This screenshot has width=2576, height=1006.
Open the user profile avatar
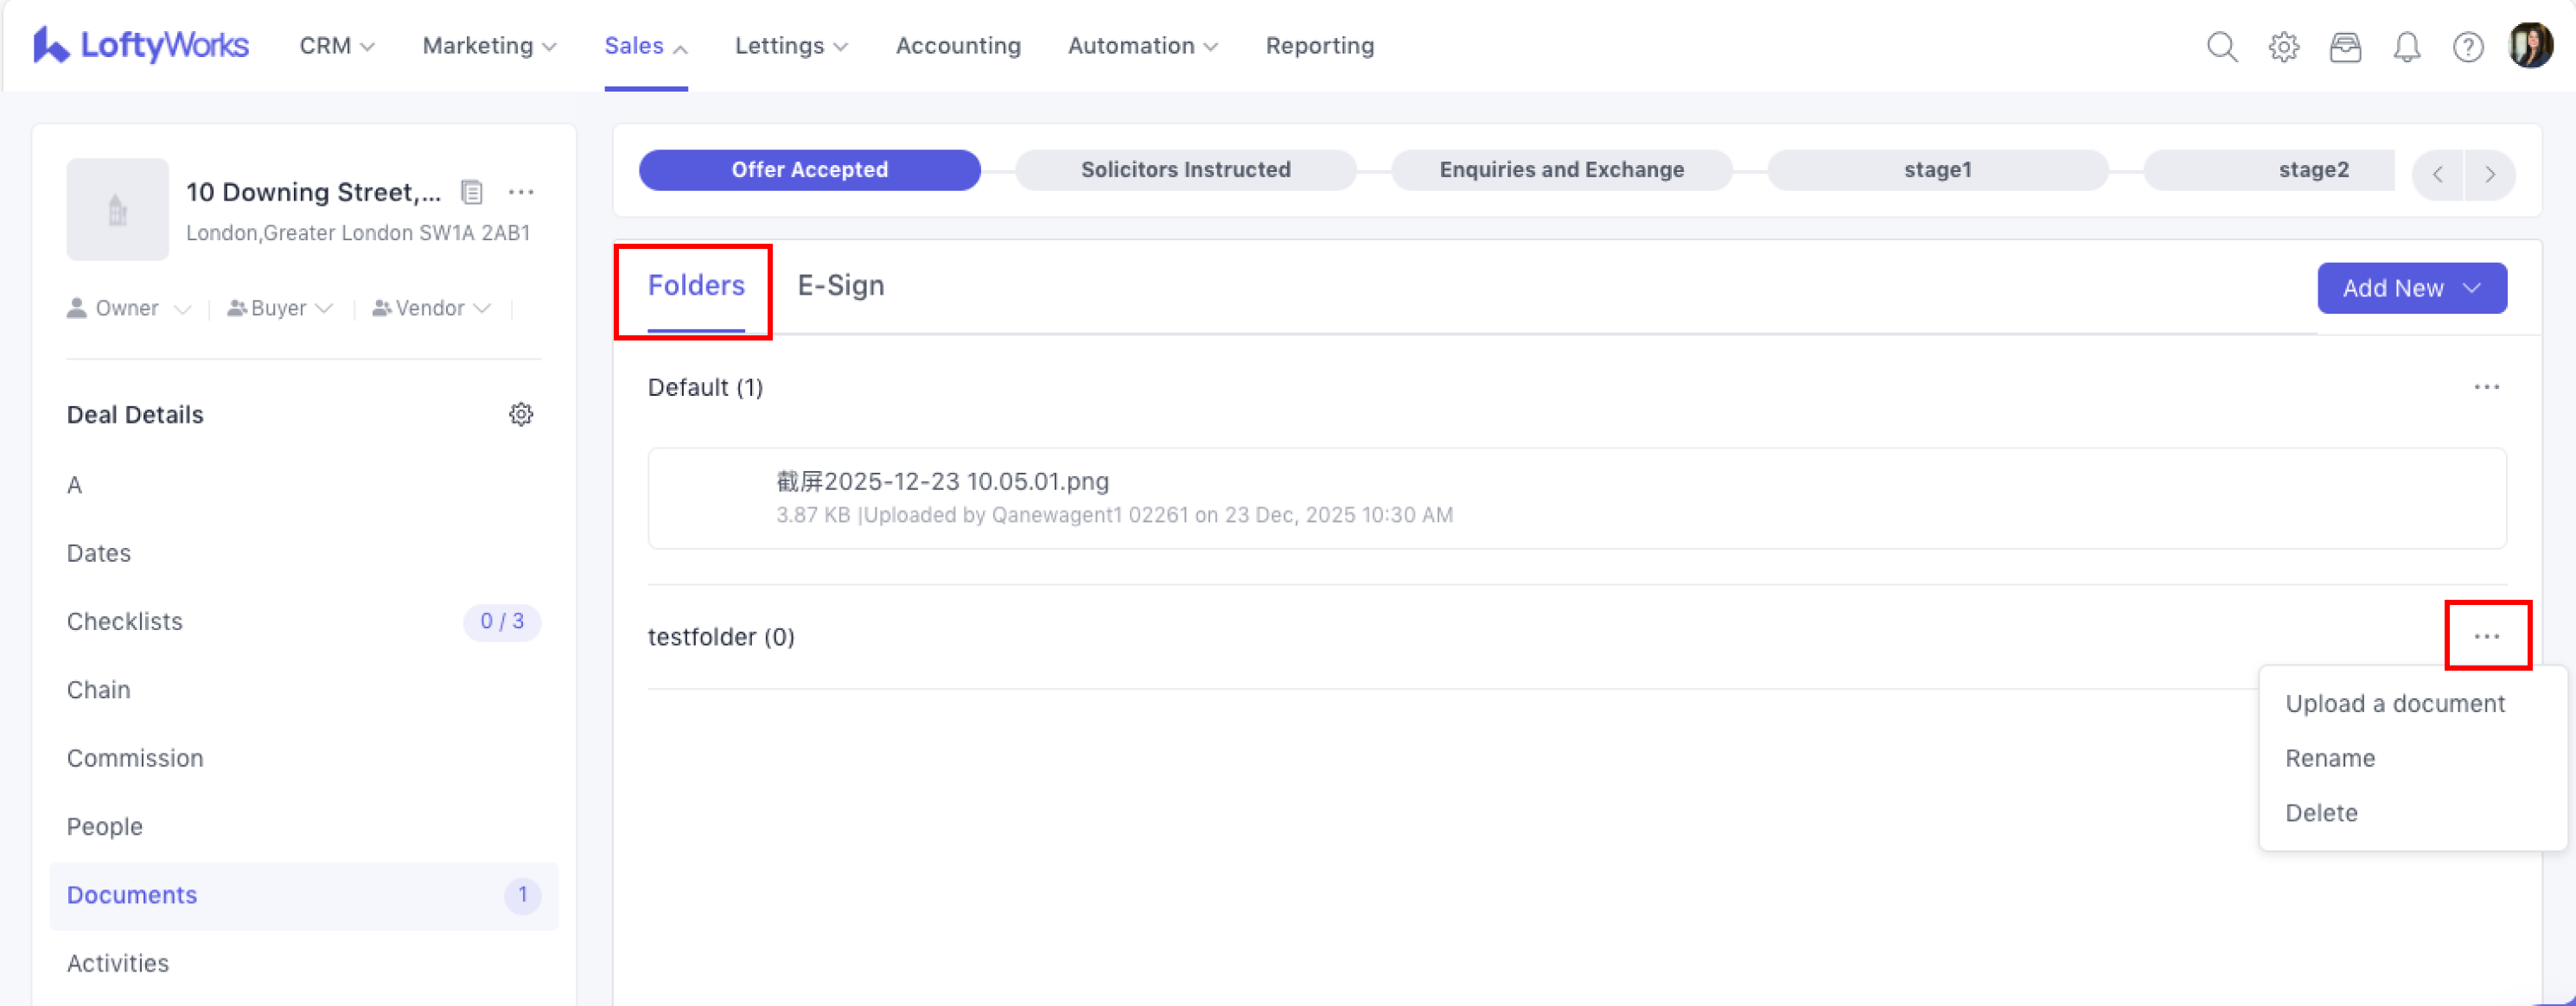(2530, 46)
